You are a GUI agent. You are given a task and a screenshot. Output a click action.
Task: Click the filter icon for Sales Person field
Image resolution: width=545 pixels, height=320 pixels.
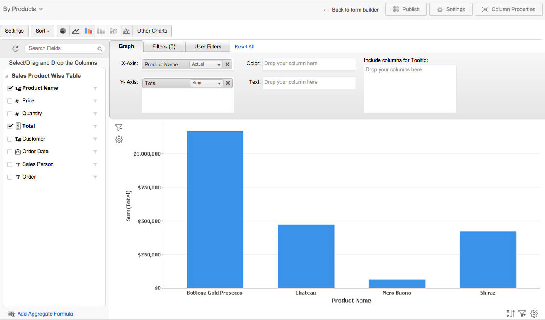[95, 165]
